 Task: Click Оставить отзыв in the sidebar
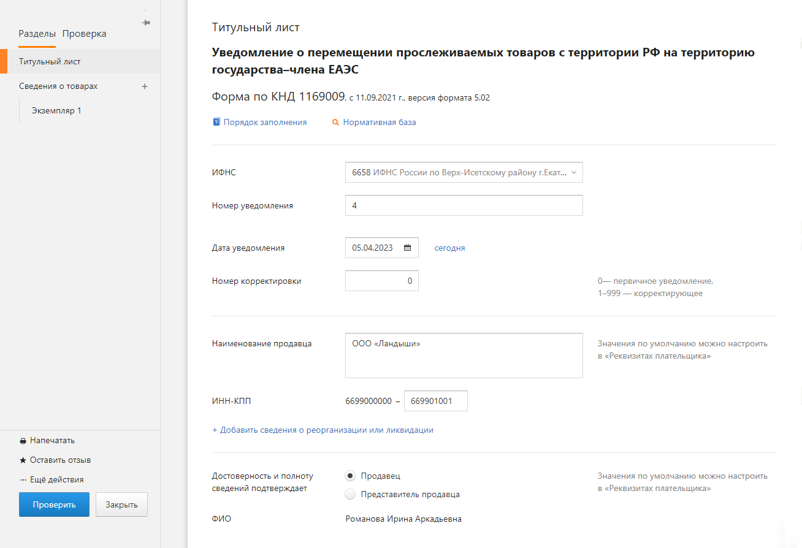coord(60,460)
